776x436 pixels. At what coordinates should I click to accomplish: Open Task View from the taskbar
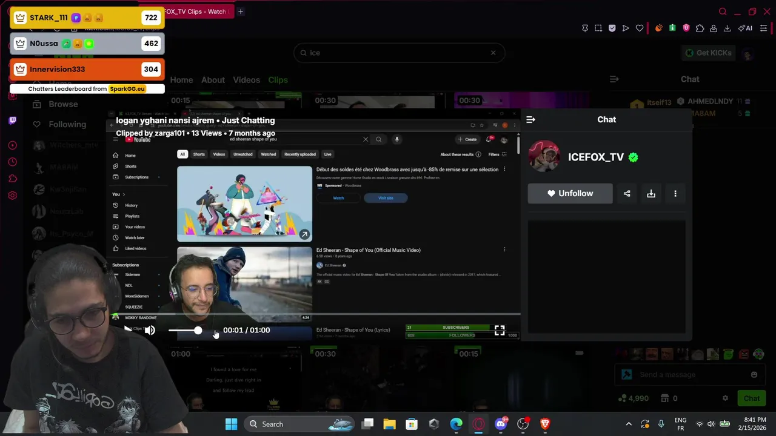click(x=367, y=424)
